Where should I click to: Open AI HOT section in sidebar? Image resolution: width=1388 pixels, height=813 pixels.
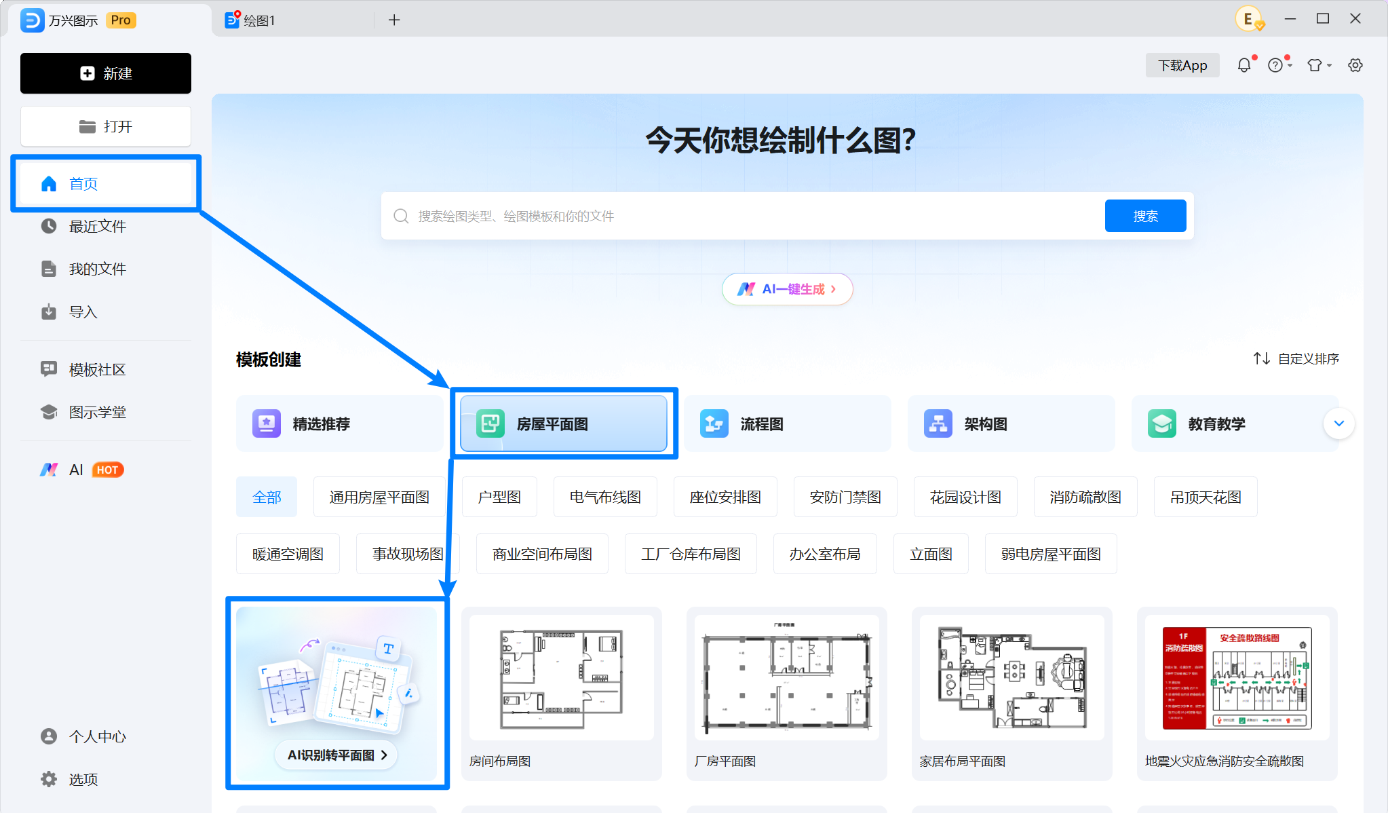(106, 470)
